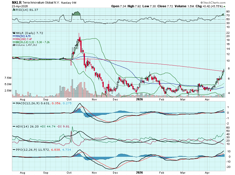Click the ADX(14) 26.20 label

(x=27, y=126)
